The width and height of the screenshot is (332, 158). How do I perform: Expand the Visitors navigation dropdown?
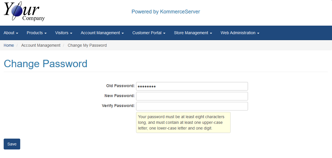pyautogui.click(x=64, y=33)
